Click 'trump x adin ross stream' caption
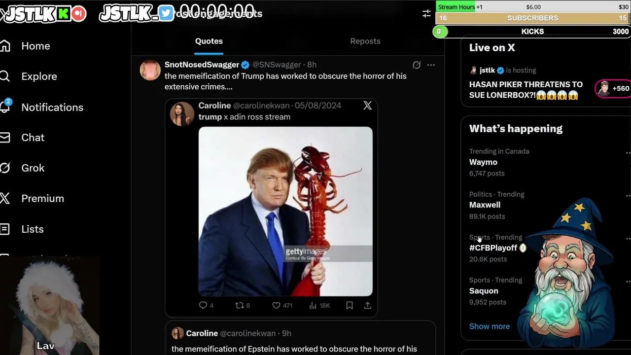Viewport: 631px width, 355px height. coord(245,117)
